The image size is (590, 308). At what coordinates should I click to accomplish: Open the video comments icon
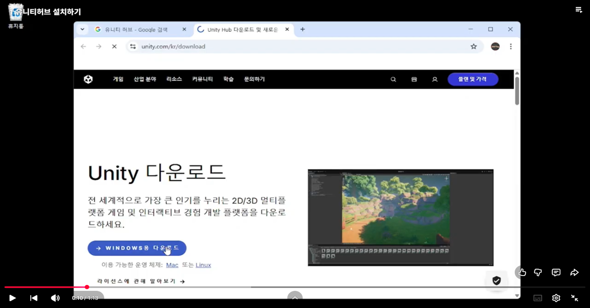(x=556, y=272)
